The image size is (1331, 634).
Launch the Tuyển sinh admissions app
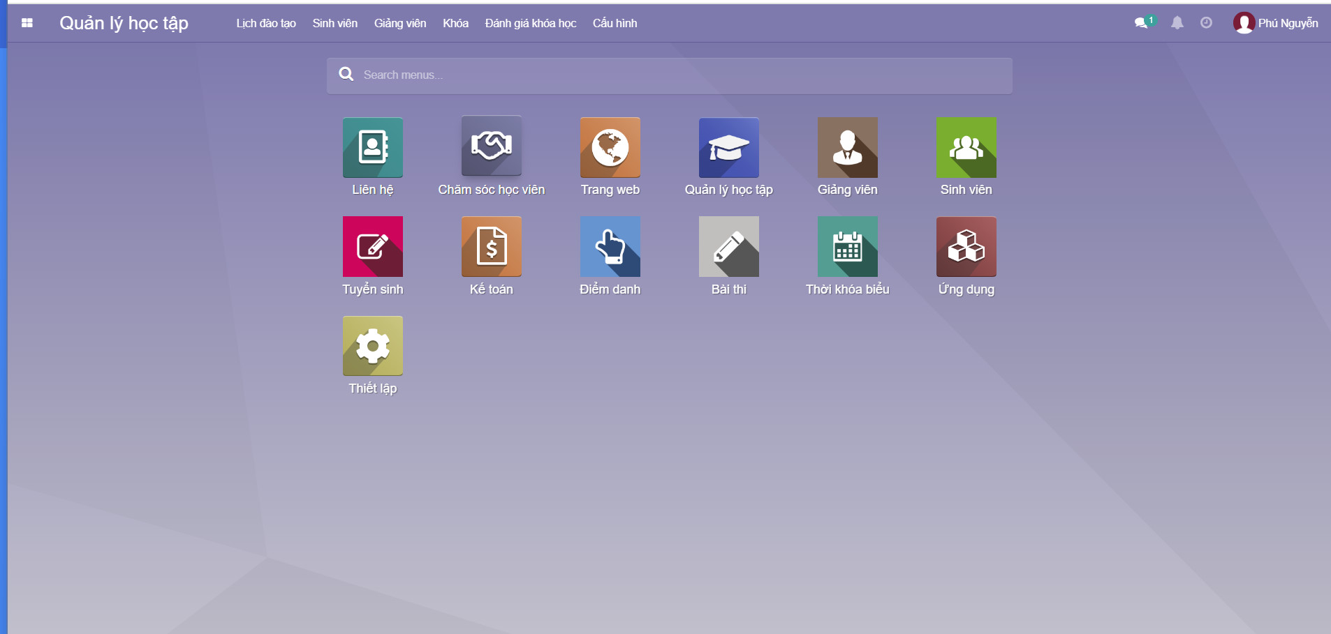[372, 246]
